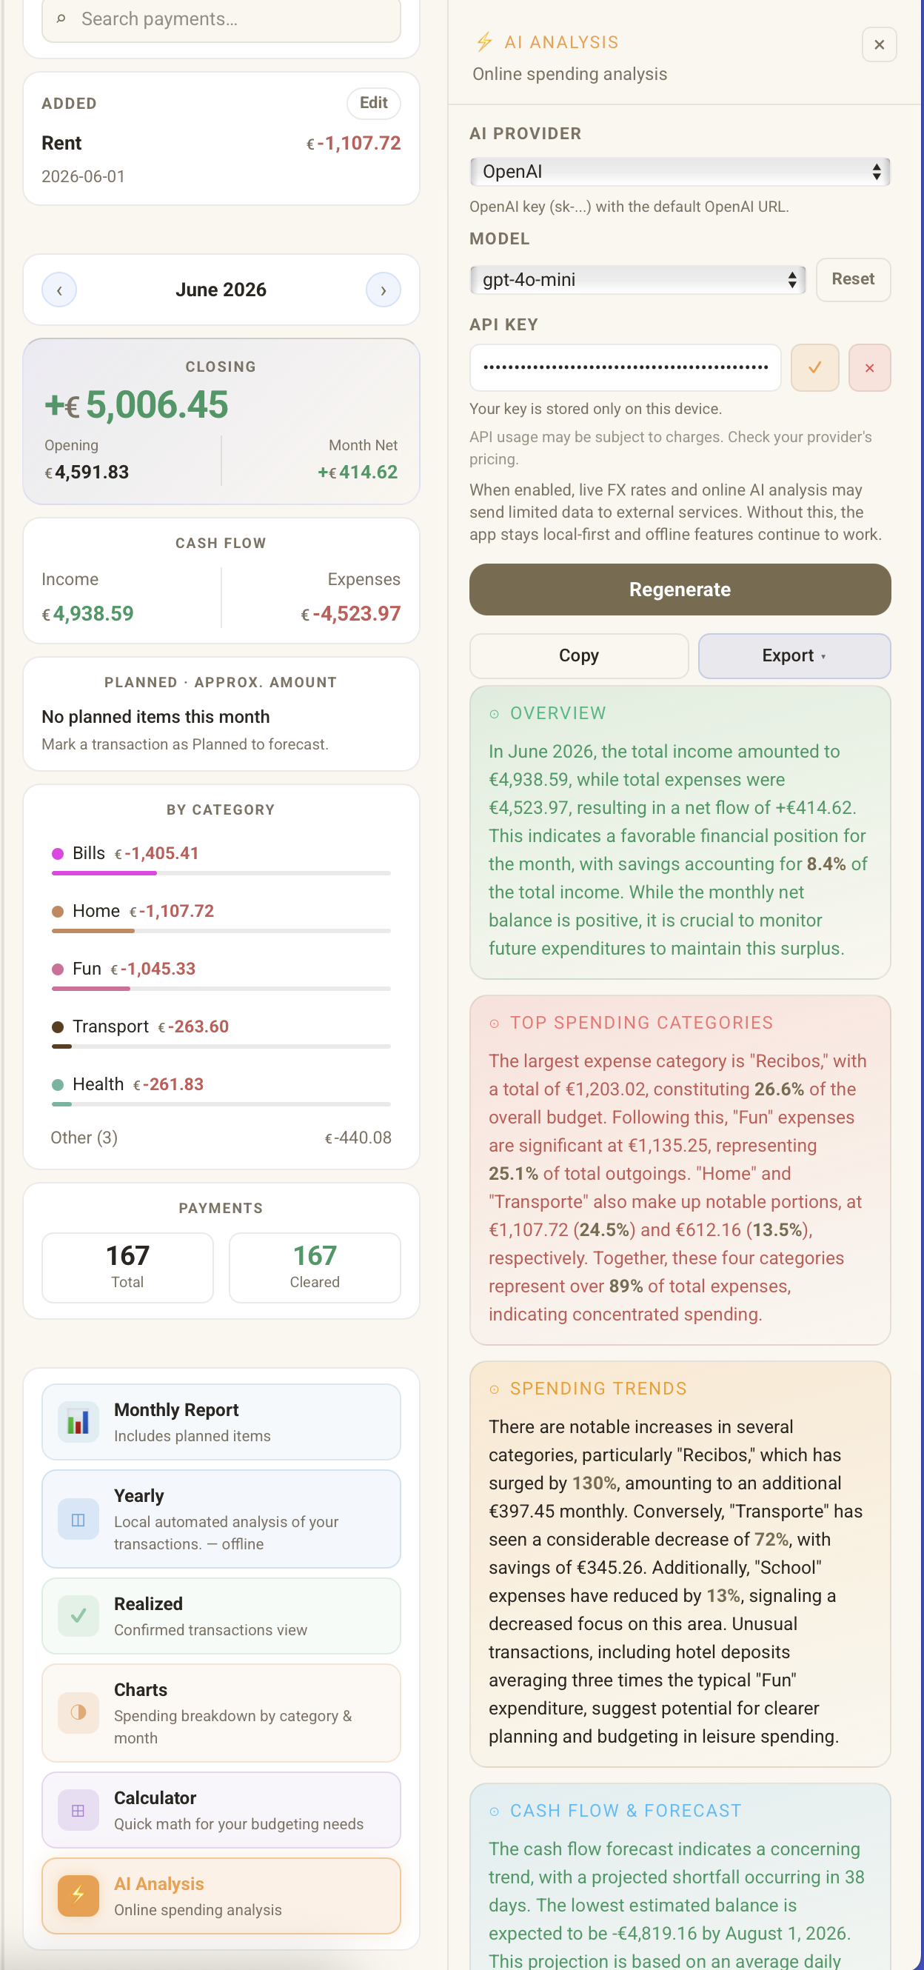Open AI Analysis lightning icon
This screenshot has height=1970, width=924.
78,1896
